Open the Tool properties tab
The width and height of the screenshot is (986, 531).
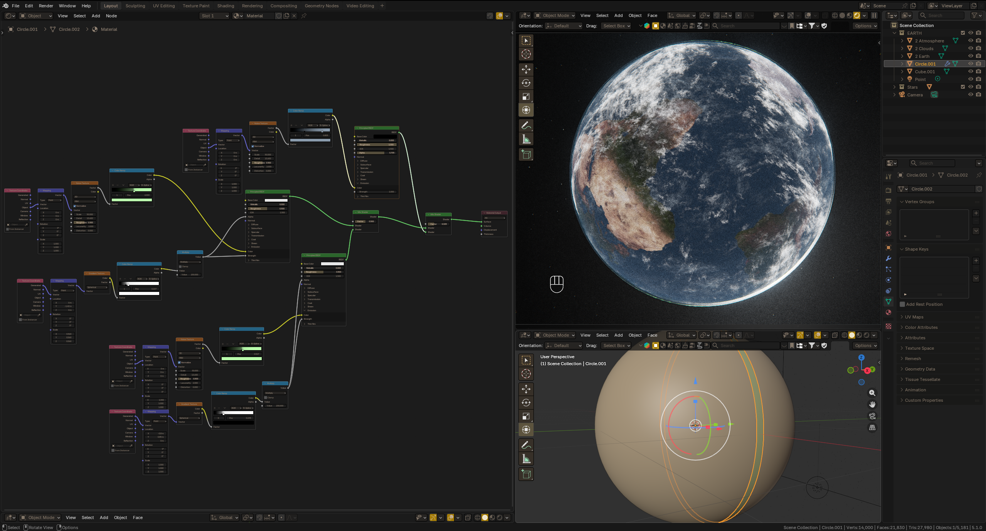tap(888, 176)
